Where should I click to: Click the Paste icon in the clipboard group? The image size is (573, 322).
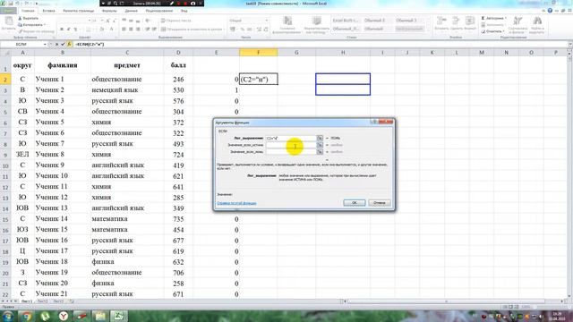pos(8,21)
